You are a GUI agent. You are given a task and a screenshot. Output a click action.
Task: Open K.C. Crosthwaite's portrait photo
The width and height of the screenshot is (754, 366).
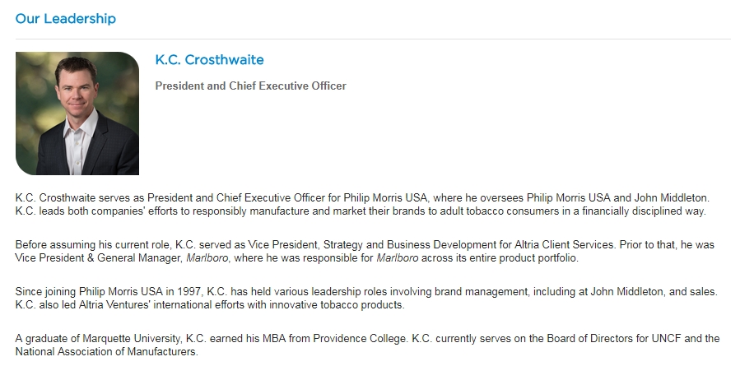tap(77, 114)
